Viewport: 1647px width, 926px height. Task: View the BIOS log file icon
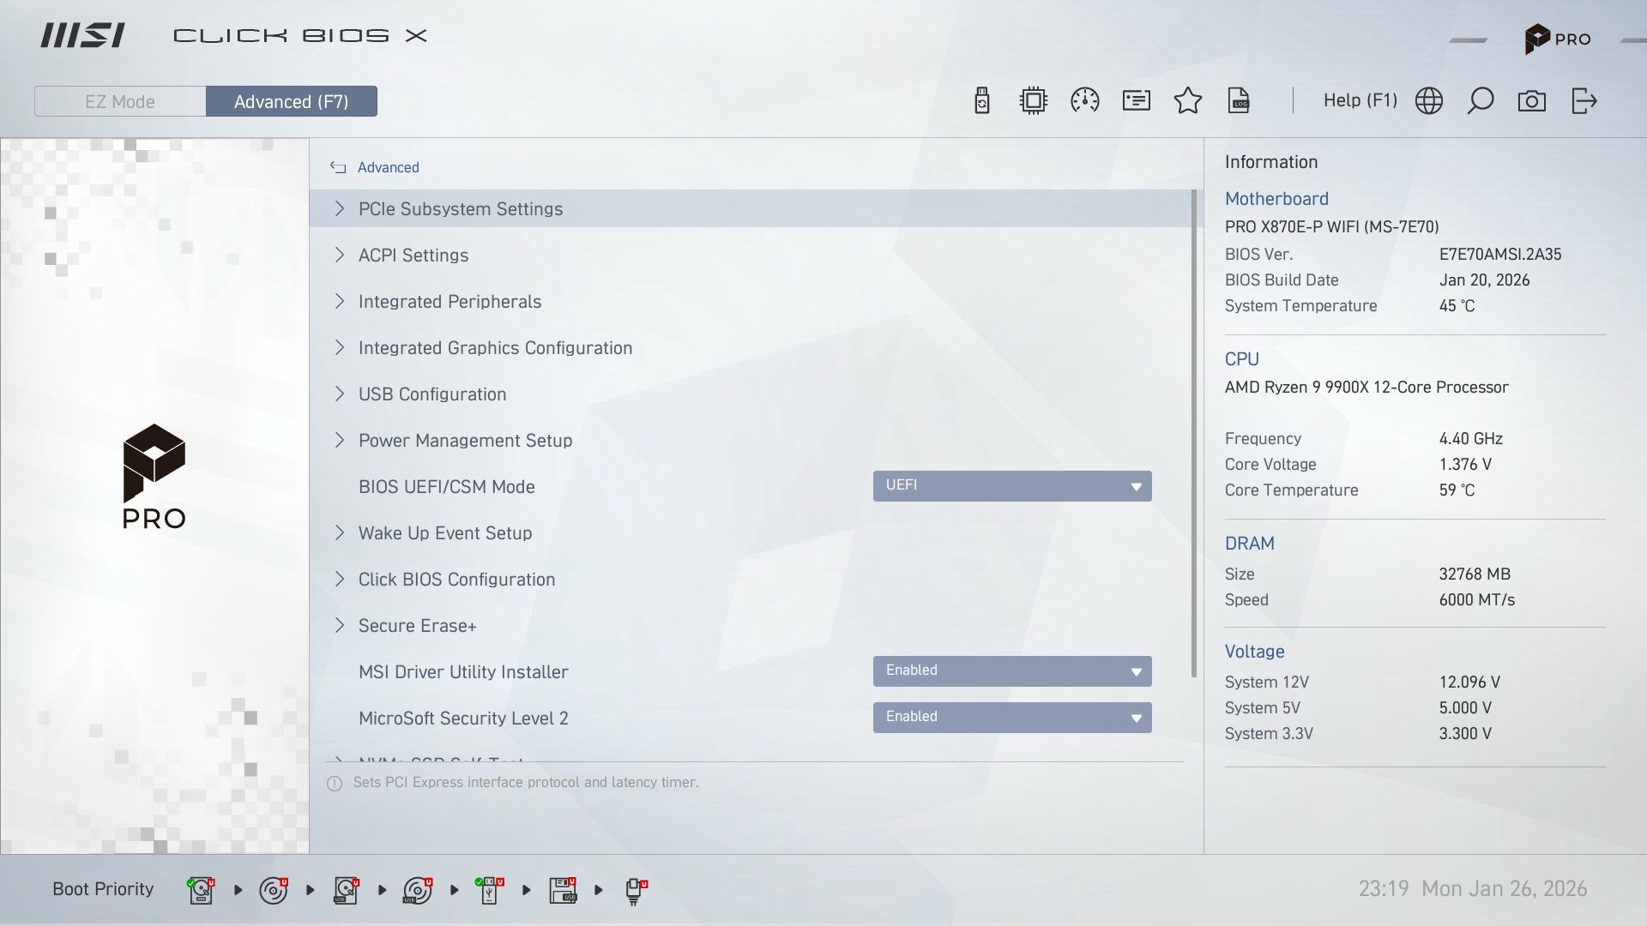coord(1240,100)
